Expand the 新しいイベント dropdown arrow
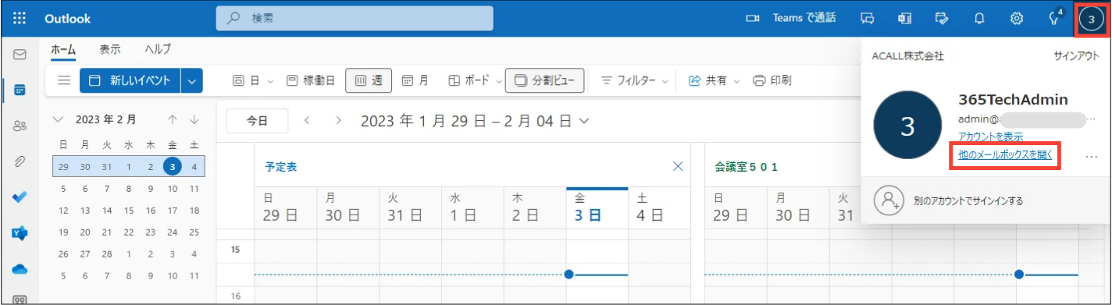Viewport: 1112px width, 305px height. tap(192, 80)
